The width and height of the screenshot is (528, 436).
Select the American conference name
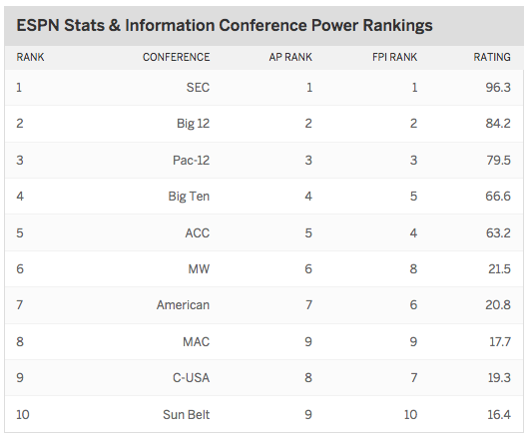coord(183,305)
